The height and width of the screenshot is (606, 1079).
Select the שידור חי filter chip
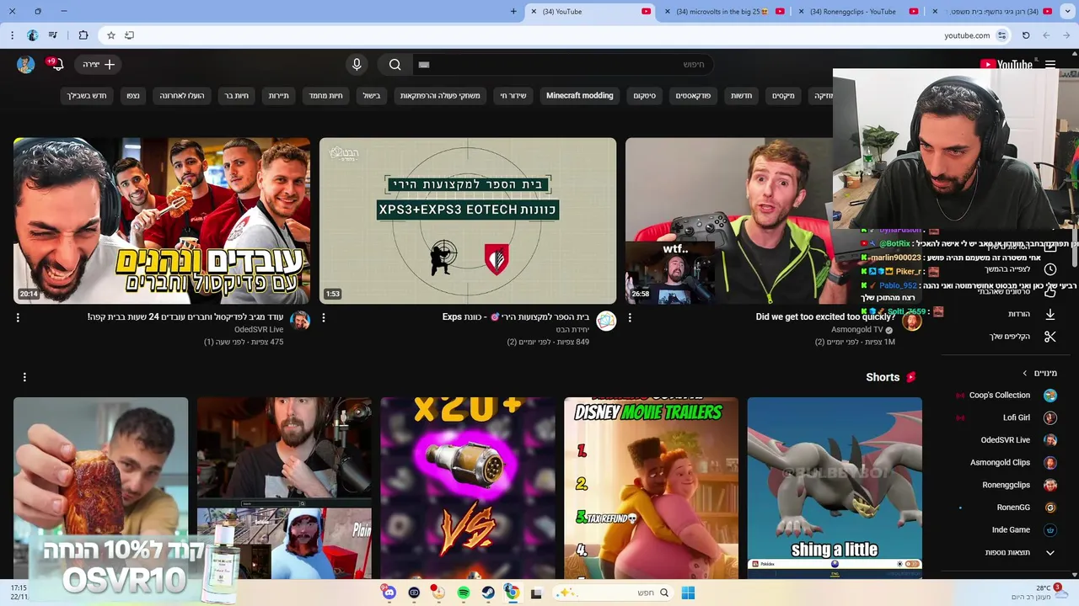pyautogui.click(x=513, y=96)
